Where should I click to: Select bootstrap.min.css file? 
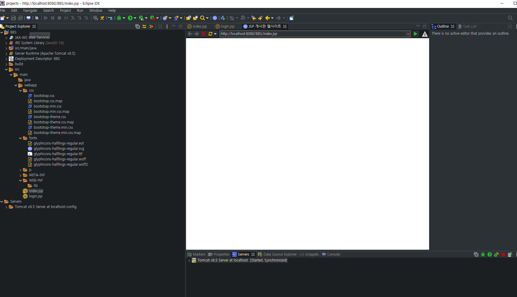48,106
